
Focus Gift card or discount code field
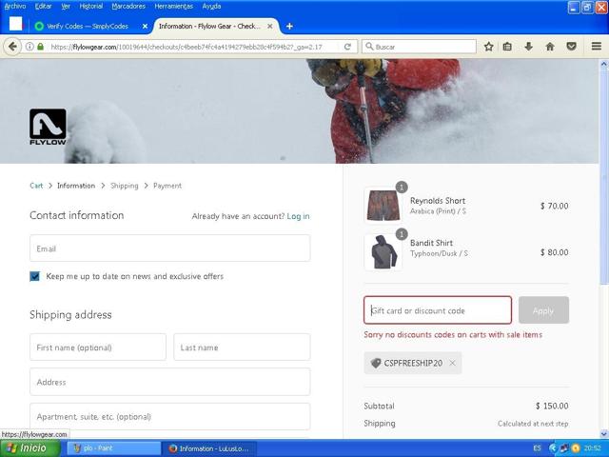point(438,310)
